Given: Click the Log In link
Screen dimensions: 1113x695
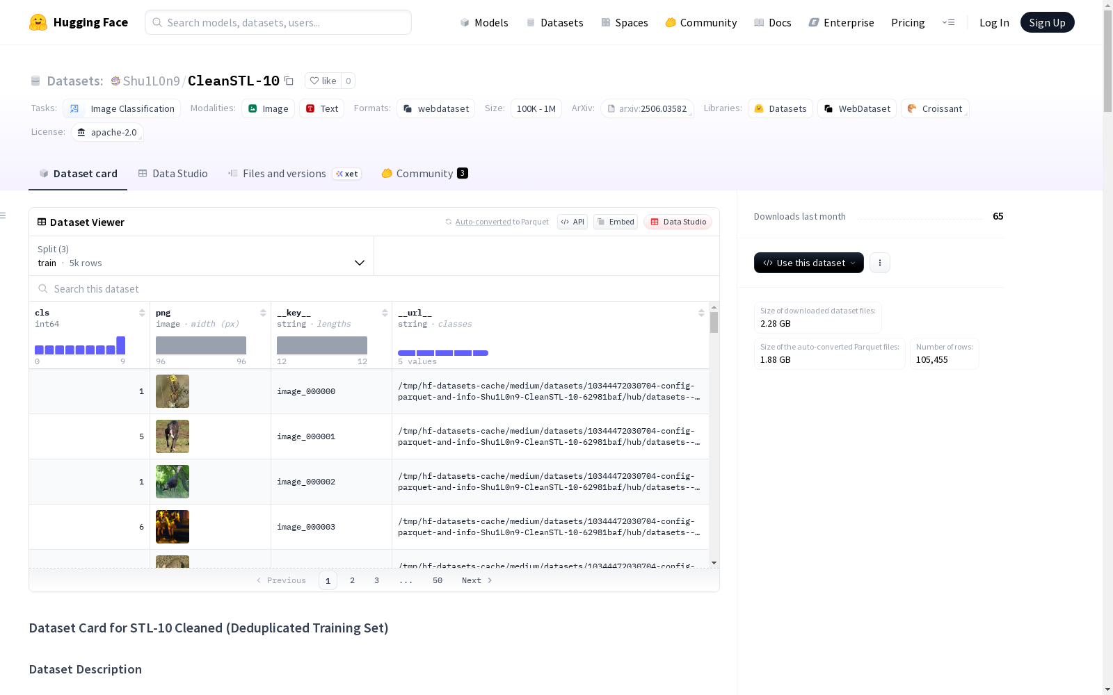Looking at the screenshot, I should (x=994, y=22).
